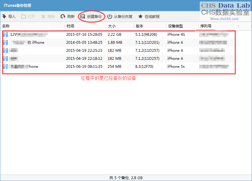
Task: Click the 254 MB size cell
Action: coord(114,67)
